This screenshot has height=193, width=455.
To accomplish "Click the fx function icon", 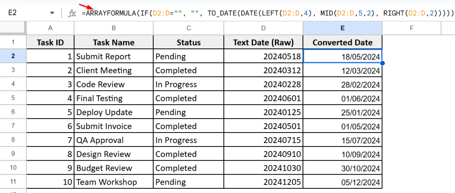I will click(72, 12).
